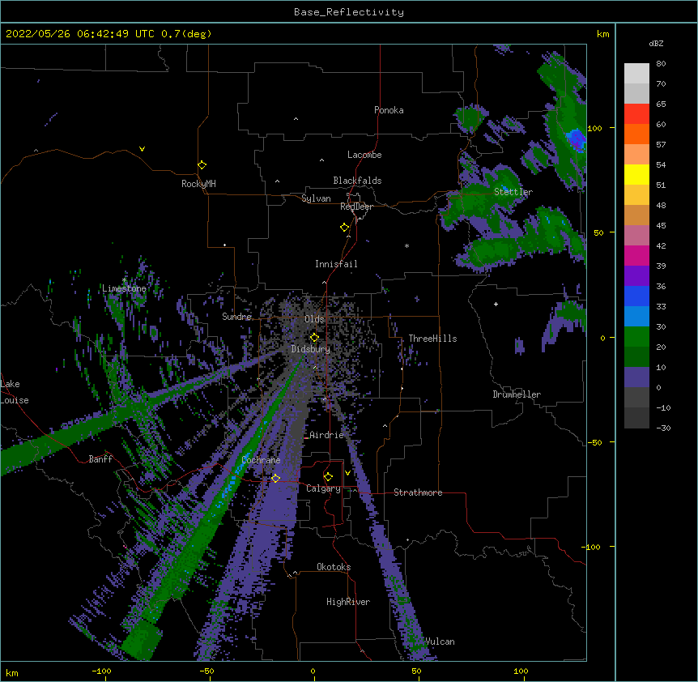Click the Lacombe city label
The height and width of the screenshot is (682, 698).
click(x=364, y=155)
